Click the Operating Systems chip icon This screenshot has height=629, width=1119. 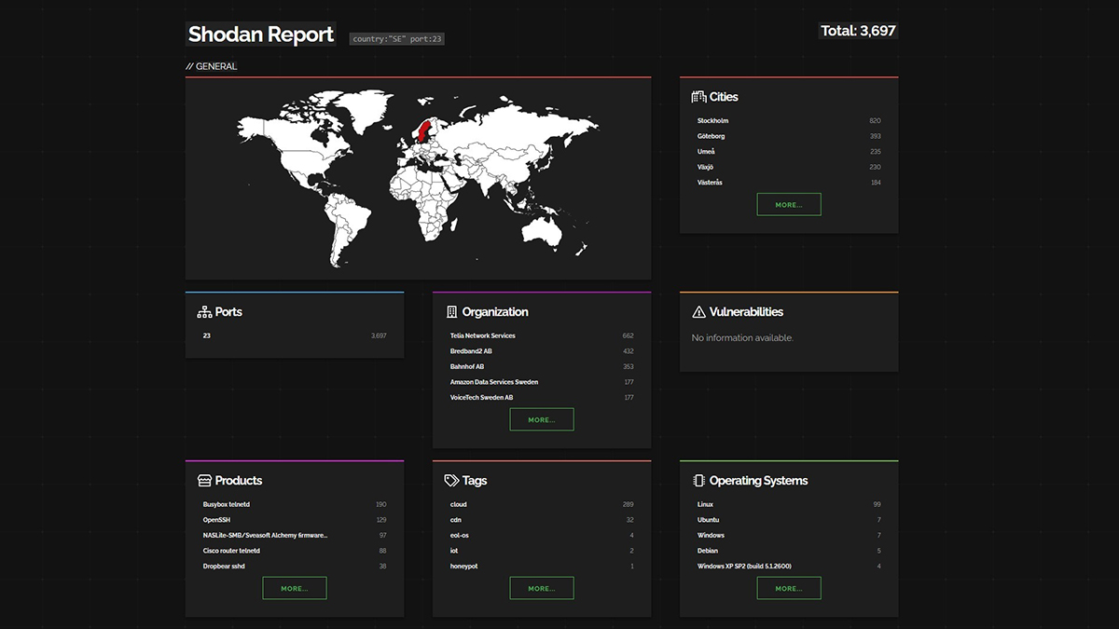[x=698, y=481]
